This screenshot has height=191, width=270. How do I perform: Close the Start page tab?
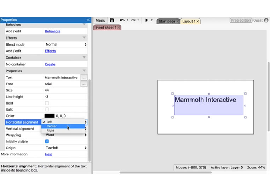click(x=177, y=22)
